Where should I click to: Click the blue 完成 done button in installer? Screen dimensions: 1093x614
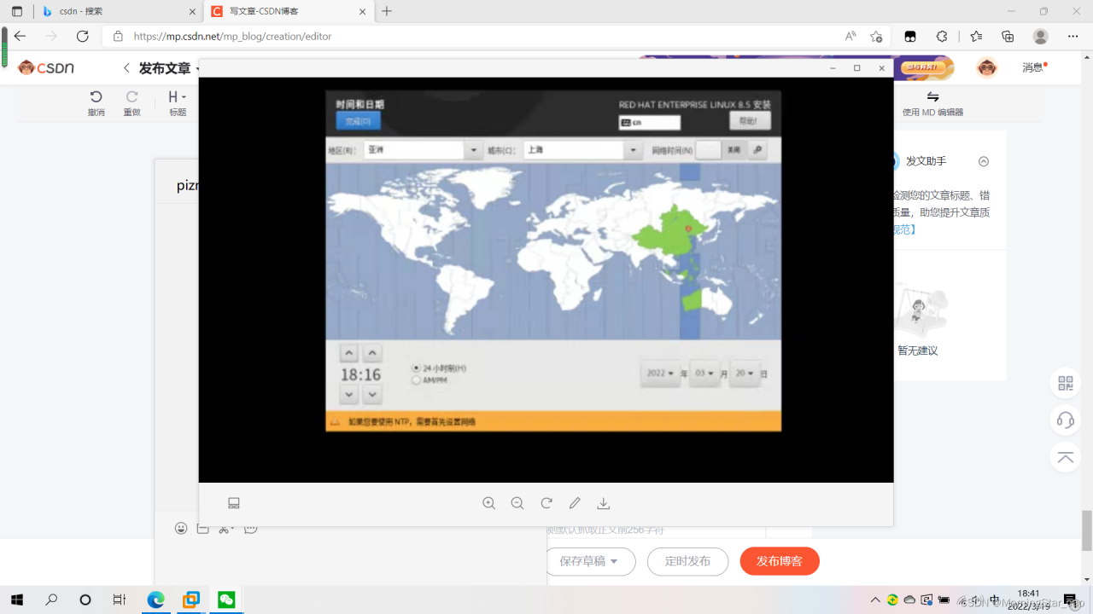click(359, 121)
